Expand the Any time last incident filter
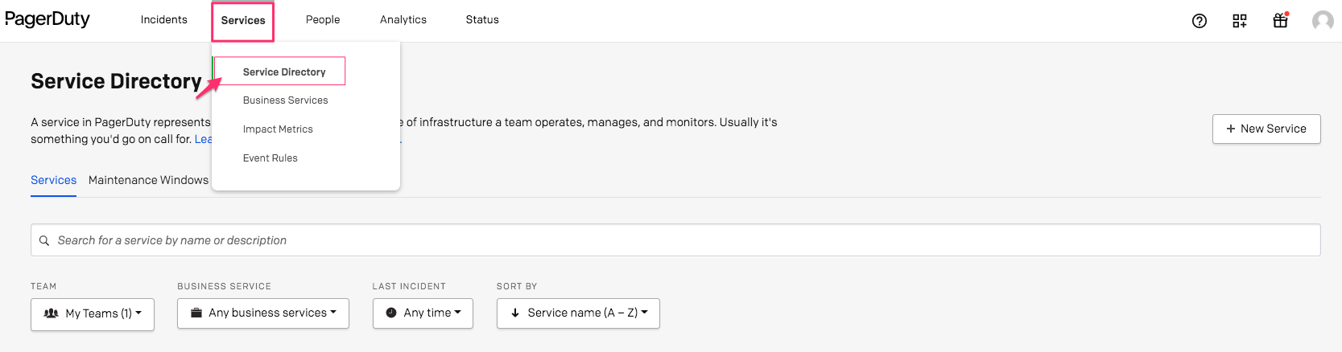 point(423,313)
